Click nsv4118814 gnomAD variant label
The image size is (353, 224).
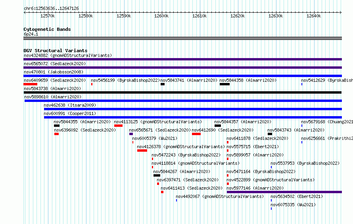[196, 163]
